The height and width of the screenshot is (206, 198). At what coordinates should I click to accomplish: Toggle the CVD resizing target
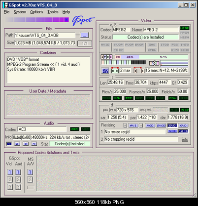click(183, 125)
